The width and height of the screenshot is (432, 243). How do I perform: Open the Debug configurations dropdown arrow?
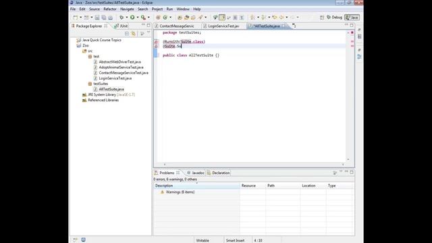[127, 18]
